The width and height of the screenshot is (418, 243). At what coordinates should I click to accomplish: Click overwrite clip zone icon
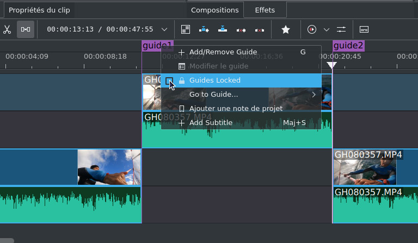pyautogui.click(x=222, y=29)
